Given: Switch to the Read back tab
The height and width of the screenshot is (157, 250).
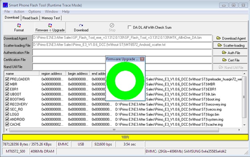Looking at the screenshot, I should pyautogui.click(x=30, y=18).
